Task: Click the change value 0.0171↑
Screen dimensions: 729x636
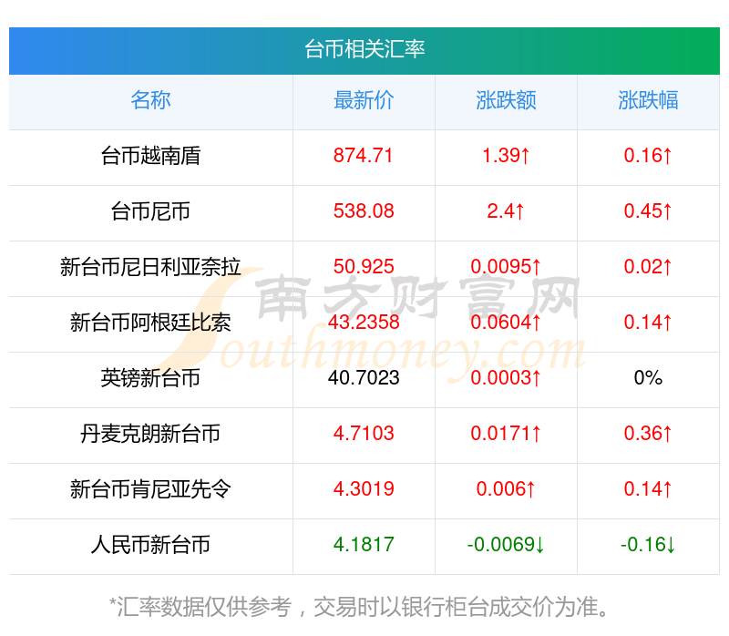Action: [506, 434]
